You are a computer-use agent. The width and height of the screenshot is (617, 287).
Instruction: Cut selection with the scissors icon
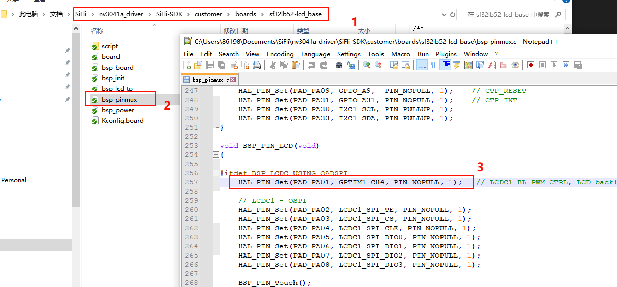click(272, 65)
